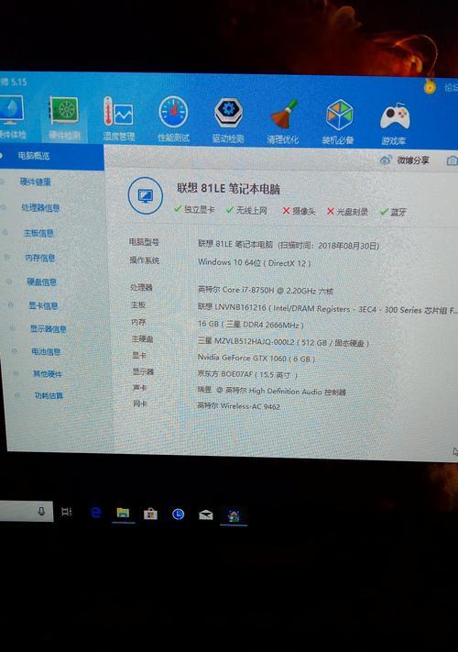The width and height of the screenshot is (458, 652).
Task: Open 装机必备 essential software cube
Action: 338,122
